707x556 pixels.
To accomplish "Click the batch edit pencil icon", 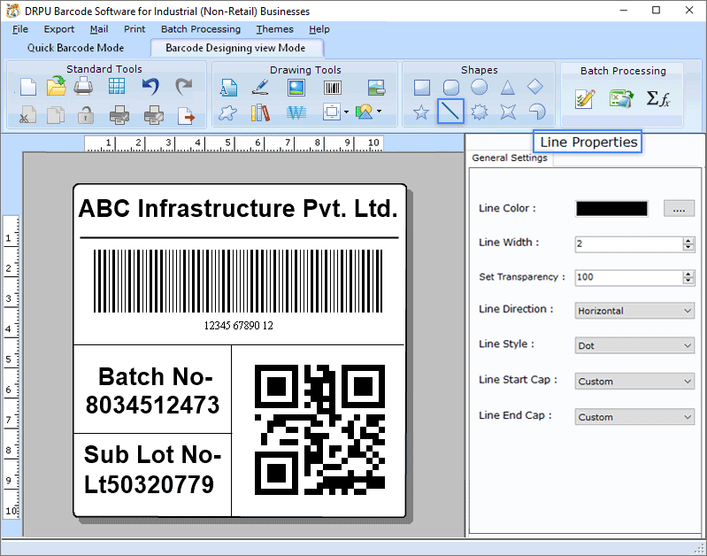I will point(585,98).
